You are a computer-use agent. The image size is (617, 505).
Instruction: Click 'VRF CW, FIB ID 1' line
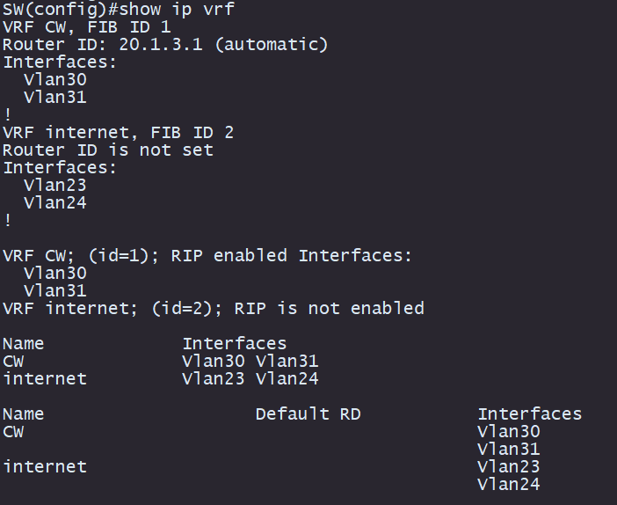pos(86,26)
